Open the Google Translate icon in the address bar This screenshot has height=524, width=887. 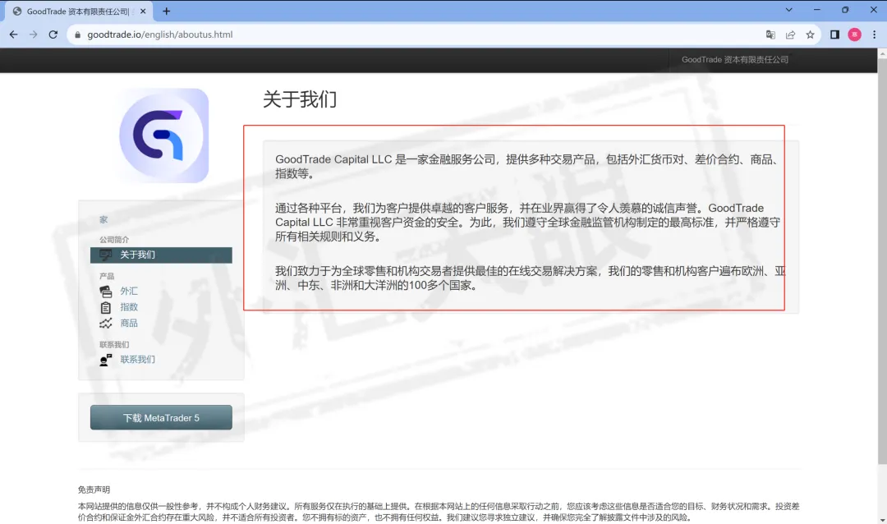pos(770,34)
